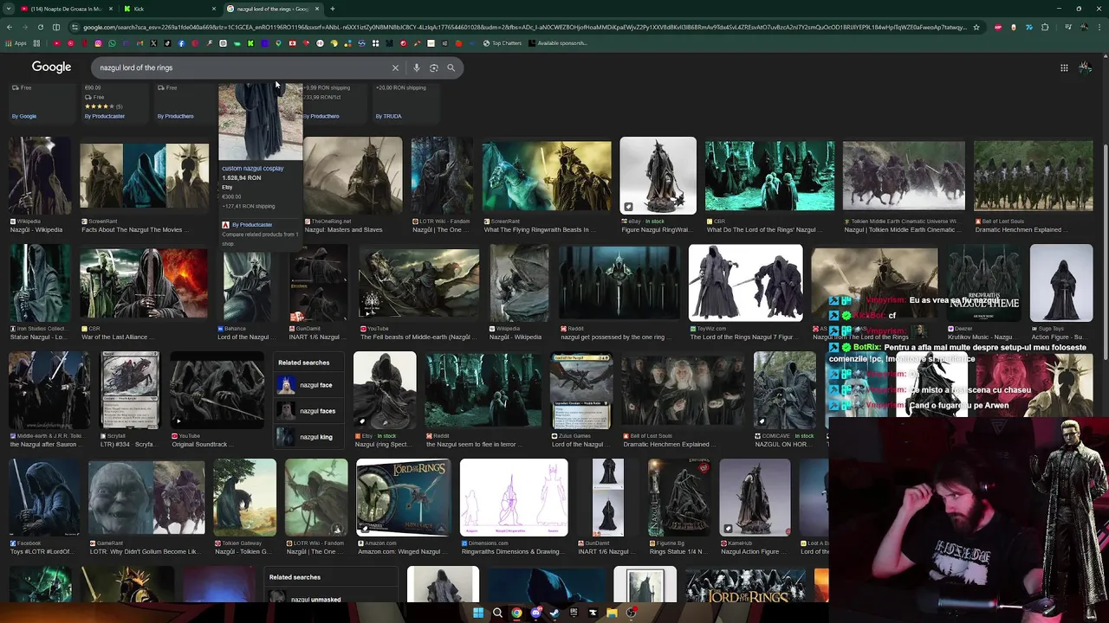The width and height of the screenshot is (1109, 623).
Task: Open Windows taskbar Search
Action: pos(497,613)
